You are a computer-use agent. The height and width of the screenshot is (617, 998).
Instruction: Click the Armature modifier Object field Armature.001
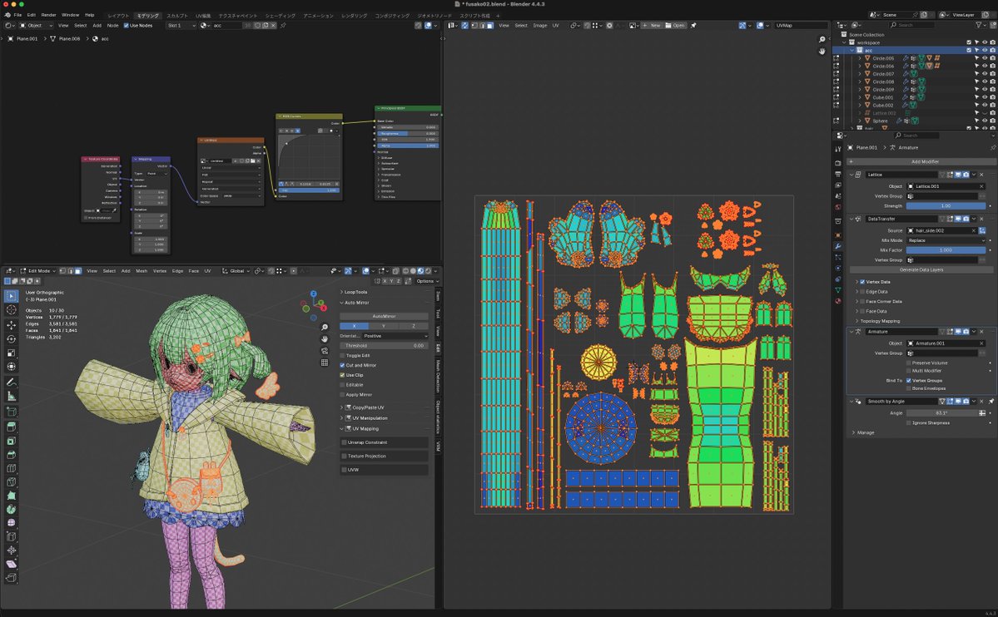[x=946, y=343]
